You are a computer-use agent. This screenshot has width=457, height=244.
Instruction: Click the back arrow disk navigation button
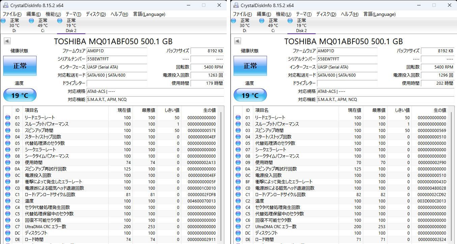tap(7, 41)
